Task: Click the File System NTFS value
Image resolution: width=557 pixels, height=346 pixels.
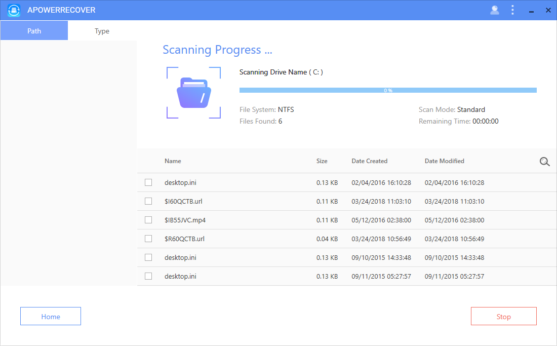Action: [x=286, y=109]
